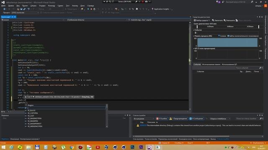Screen dimensions: 268x150
Task: Open the Select Tools dropdown in Diagnostics
Action: [202, 20]
